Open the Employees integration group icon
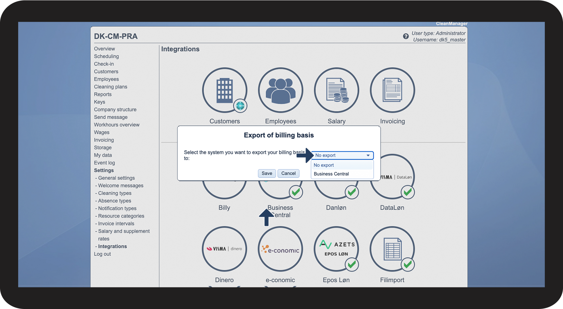Screen dimensions: 563x309 [x=280, y=90]
